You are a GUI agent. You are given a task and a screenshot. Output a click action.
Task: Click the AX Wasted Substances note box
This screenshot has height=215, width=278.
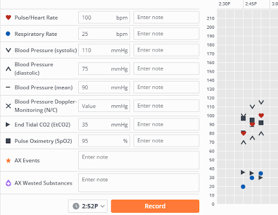(138, 183)
